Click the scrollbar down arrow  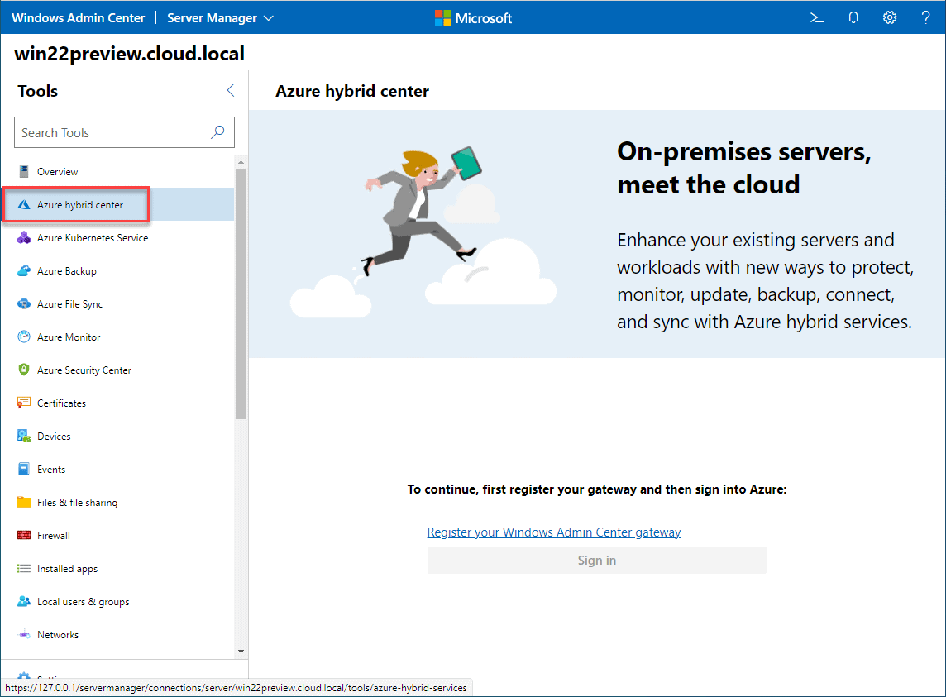click(x=241, y=652)
